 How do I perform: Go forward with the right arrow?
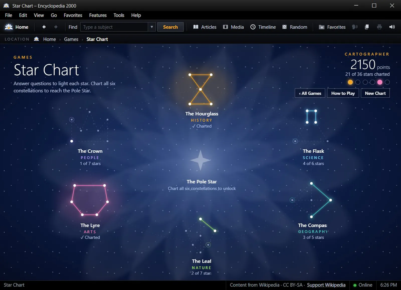(56, 27)
